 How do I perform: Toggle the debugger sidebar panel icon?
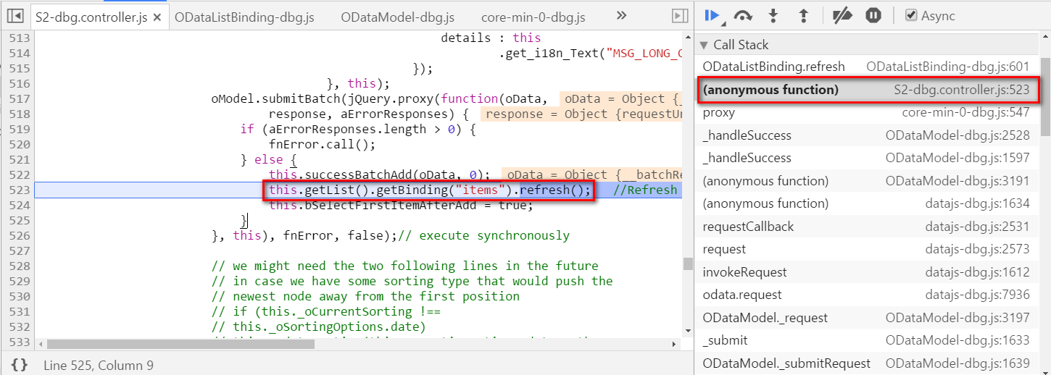(679, 15)
